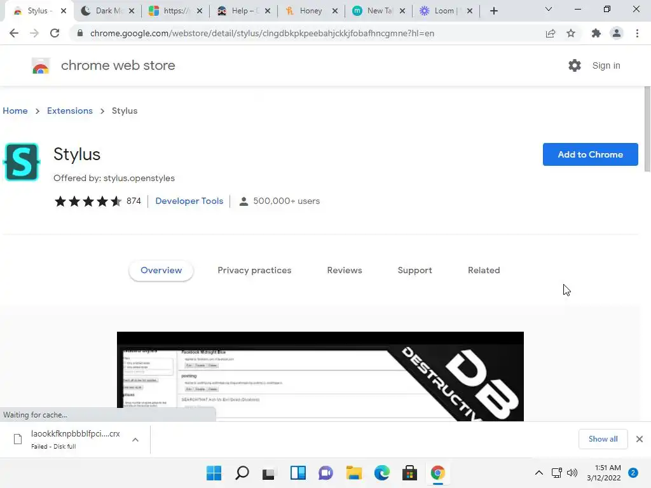This screenshot has height=488, width=651.
Task: Open the Privacy practices tab
Action: [254, 271]
